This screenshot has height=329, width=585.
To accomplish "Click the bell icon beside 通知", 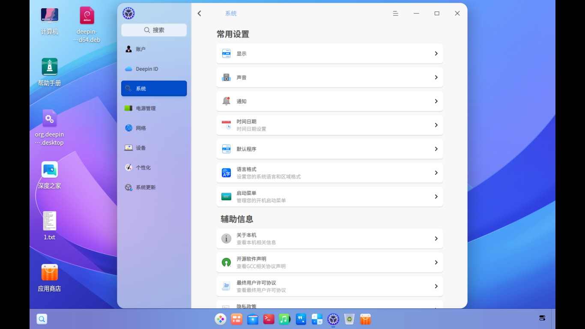I will tap(226, 101).
